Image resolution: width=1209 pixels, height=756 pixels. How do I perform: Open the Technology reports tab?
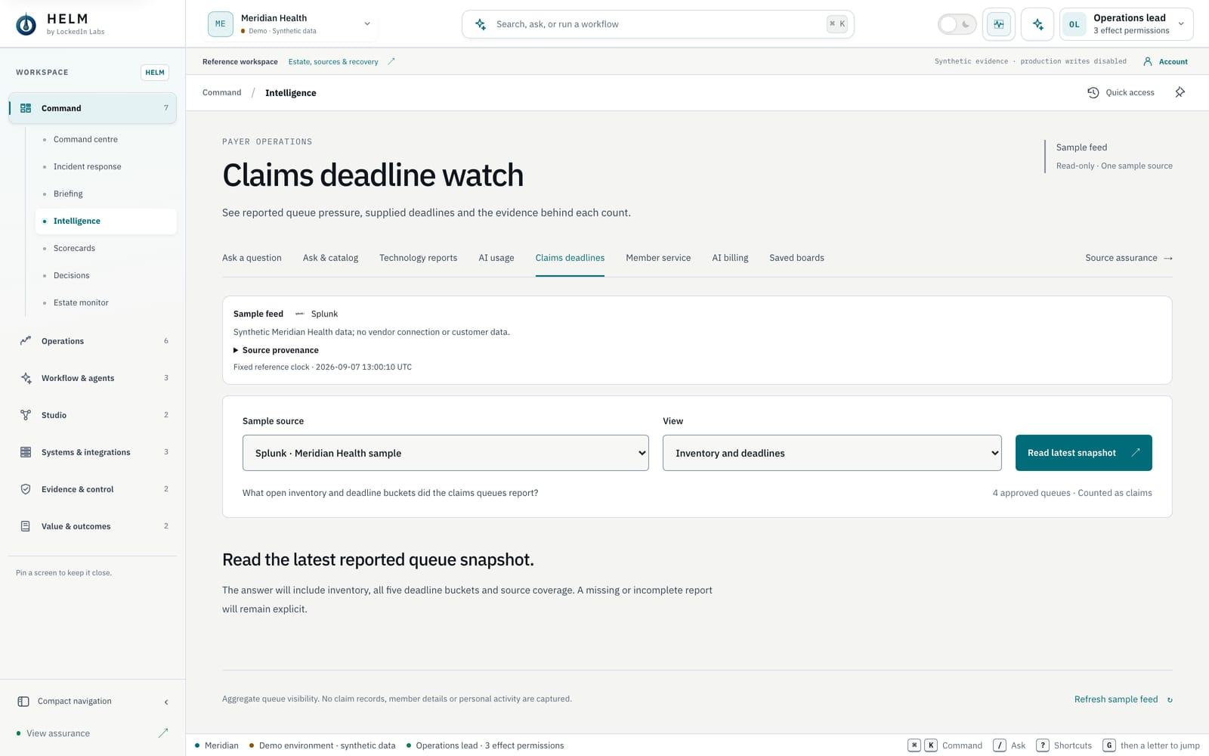[x=418, y=258]
